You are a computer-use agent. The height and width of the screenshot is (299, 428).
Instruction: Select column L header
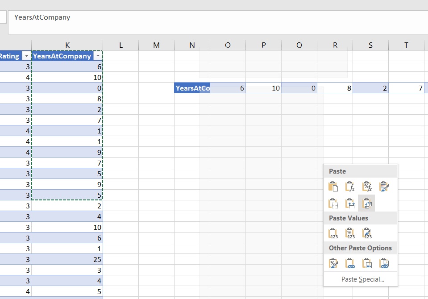(121, 45)
